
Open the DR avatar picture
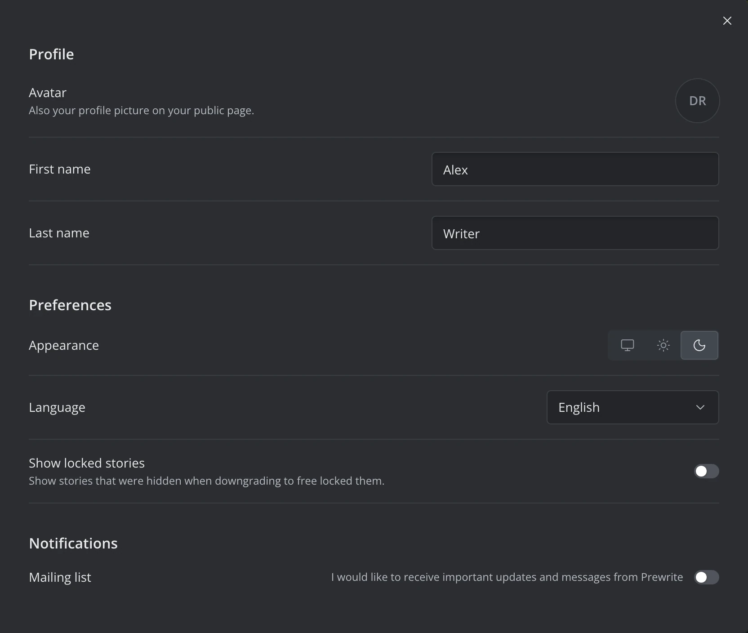697,101
